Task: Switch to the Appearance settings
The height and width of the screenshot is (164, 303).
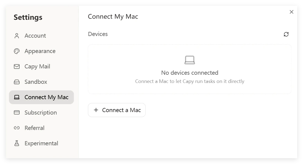Action: point(40,51)
